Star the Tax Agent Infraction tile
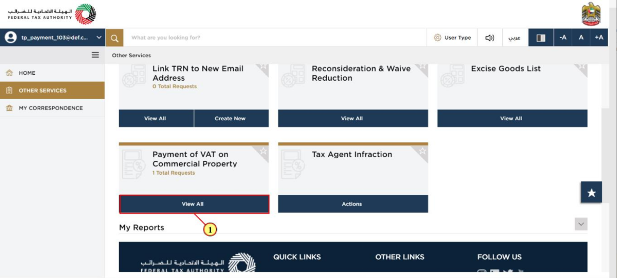The width and height of the screenshot is (617, 278). [422, 151]
